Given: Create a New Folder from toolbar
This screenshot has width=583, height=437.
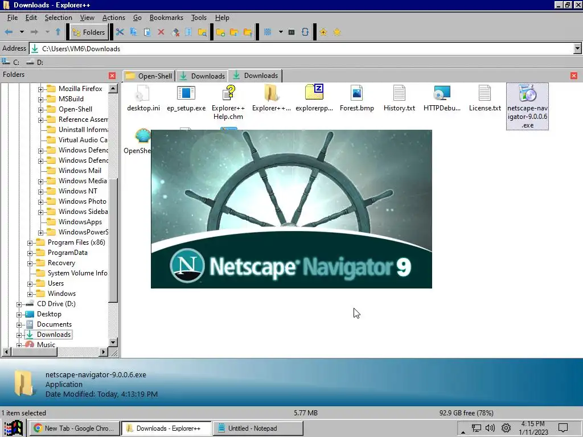Looking at the screenshot, I should point(220,32).
